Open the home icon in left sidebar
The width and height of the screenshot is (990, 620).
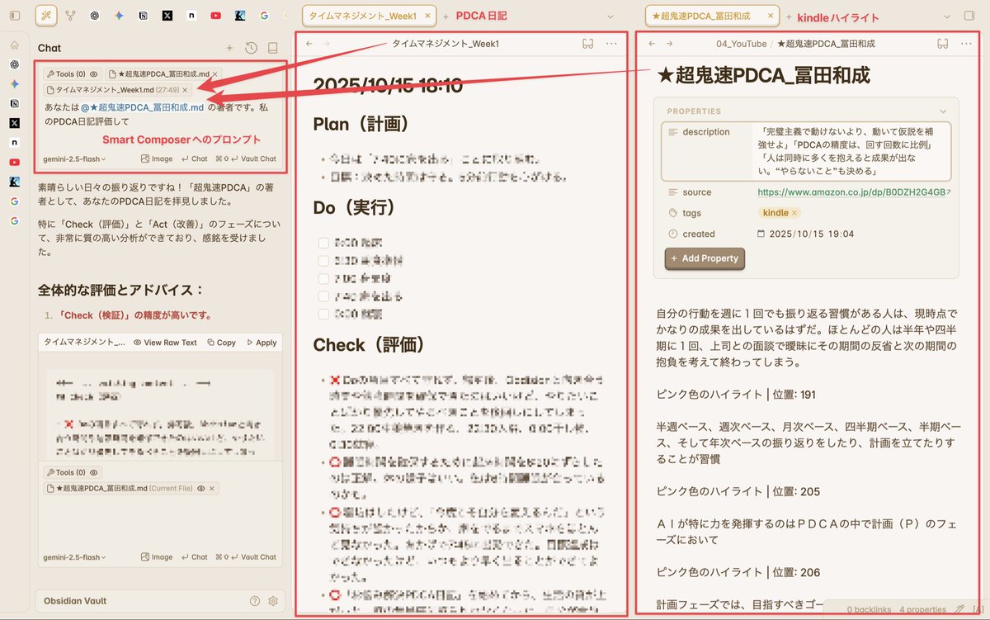[x=14, y=45]
